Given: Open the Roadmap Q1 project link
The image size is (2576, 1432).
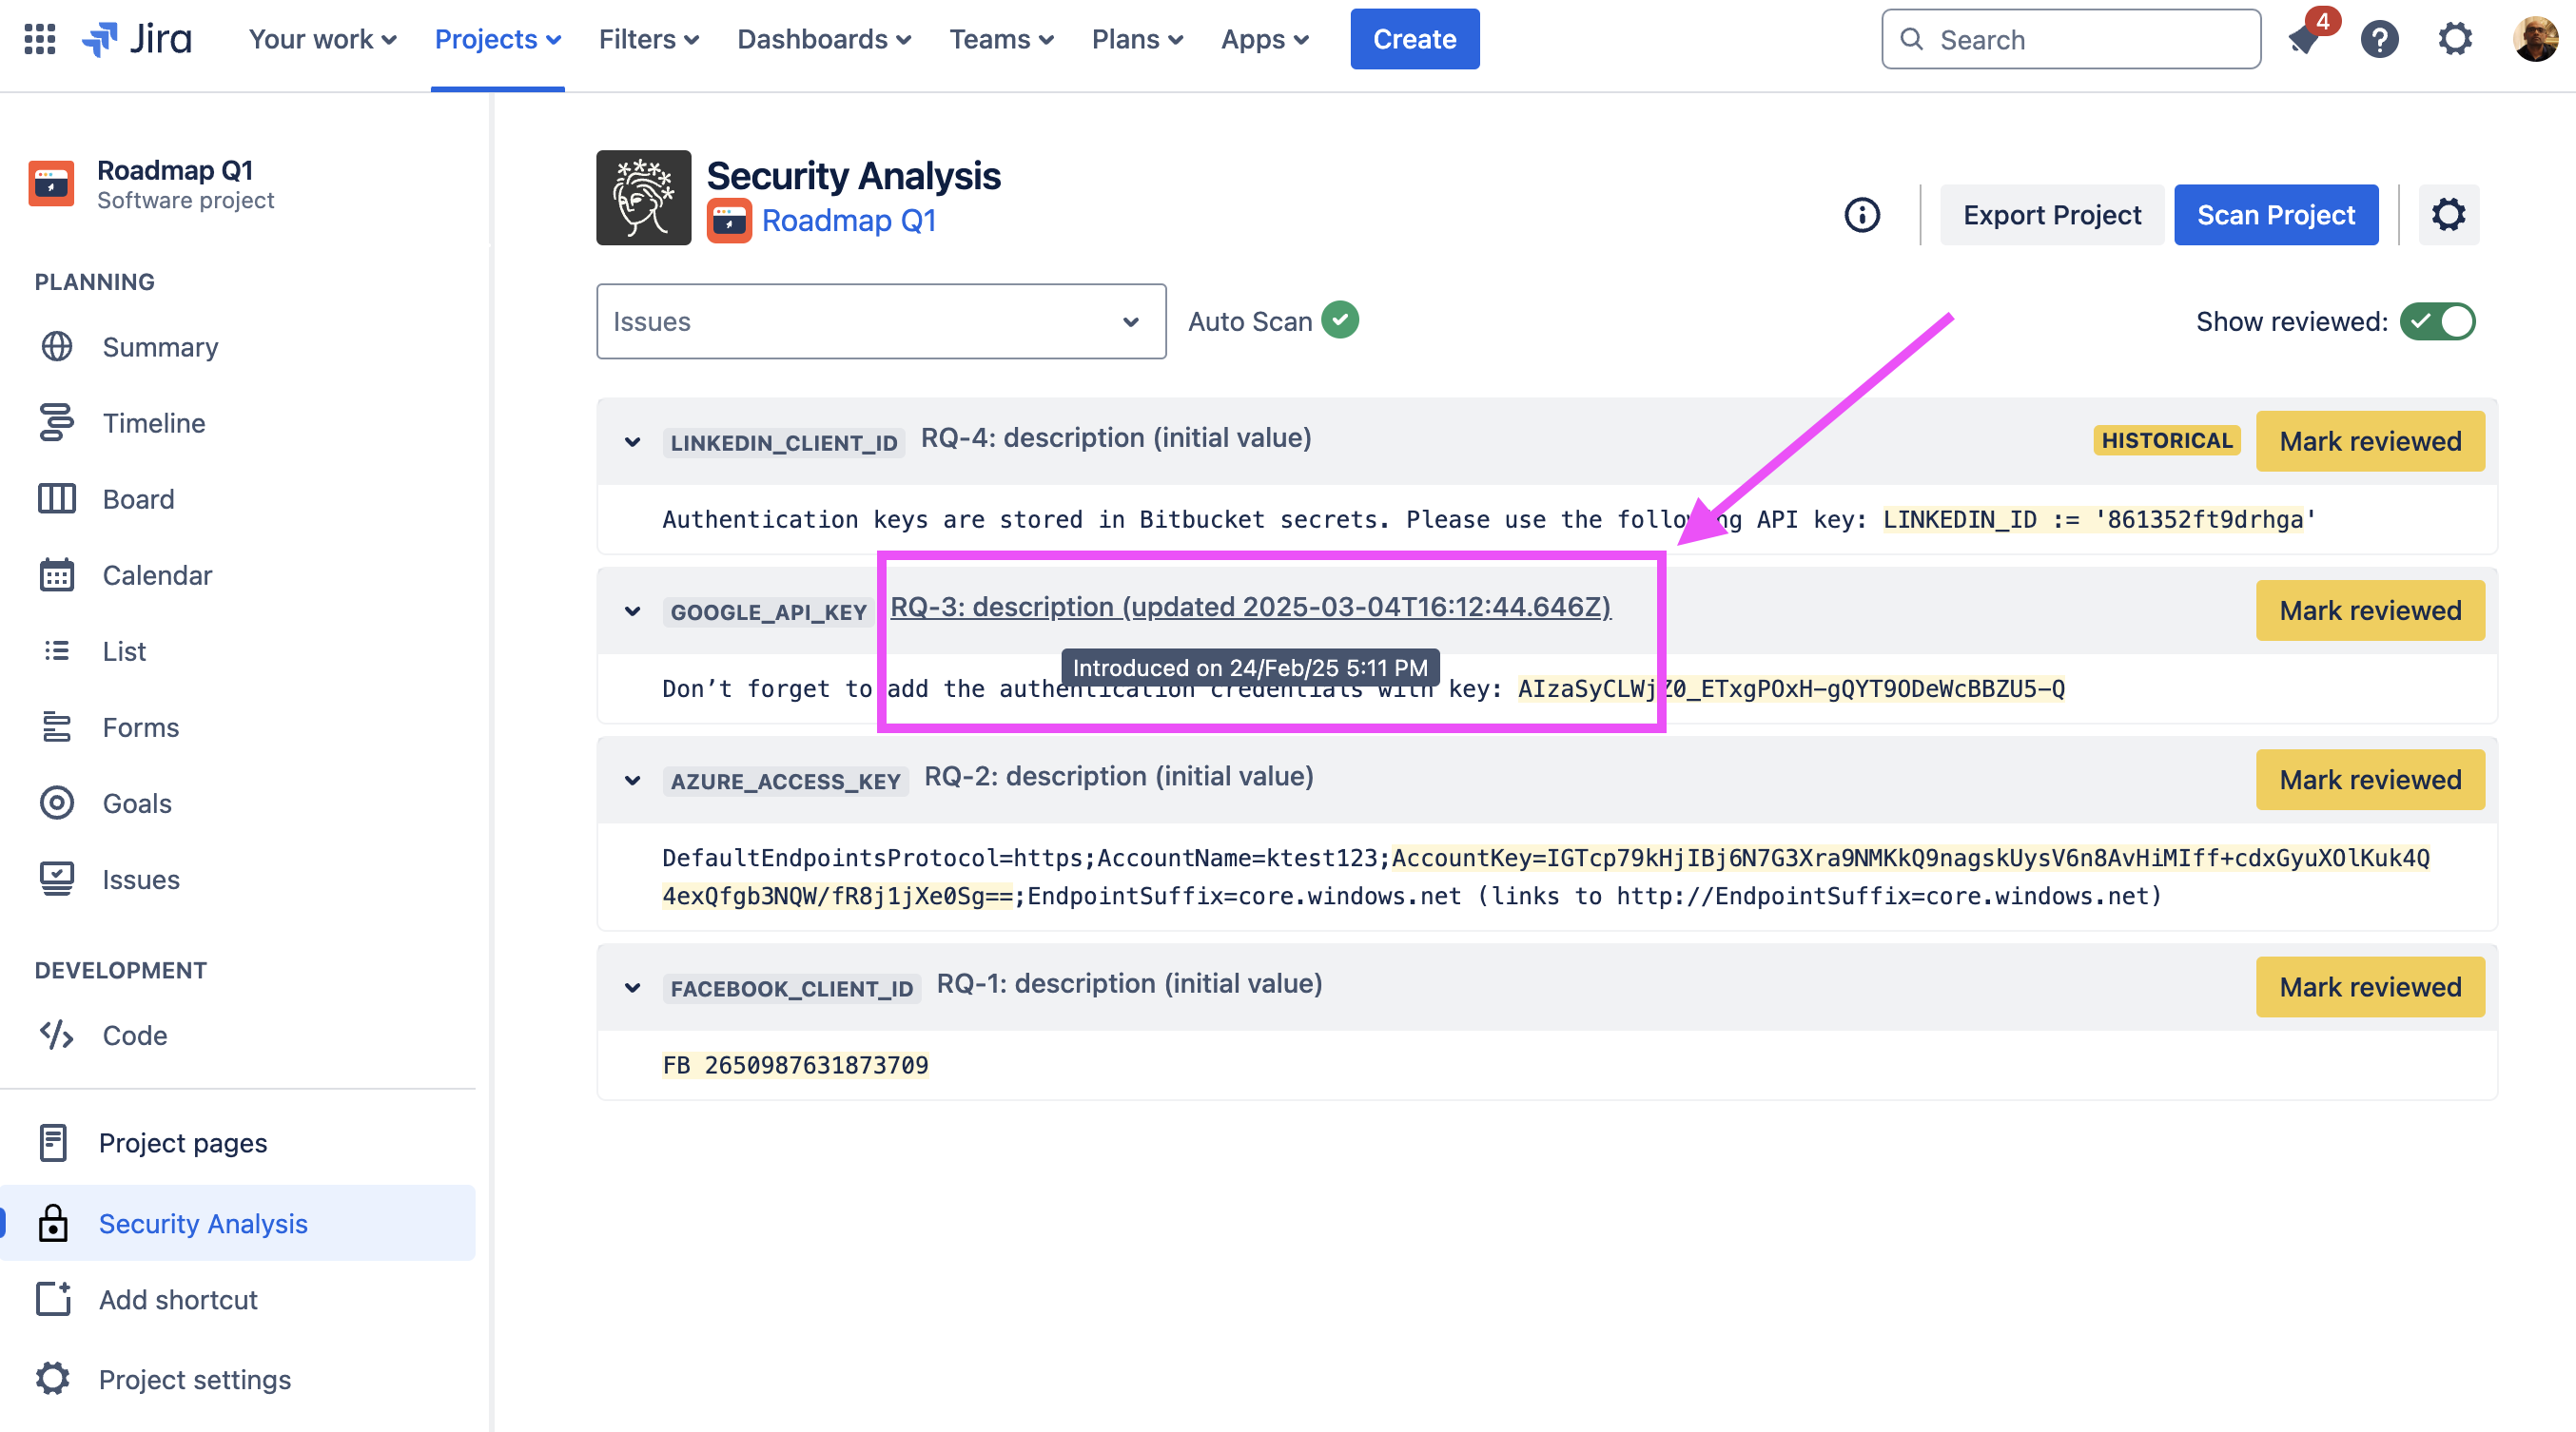Looking at the screenshot, I should [848, 220].
